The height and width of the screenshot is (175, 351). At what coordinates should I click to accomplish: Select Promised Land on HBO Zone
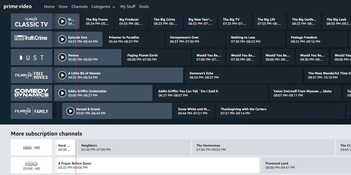pos(306,165)
